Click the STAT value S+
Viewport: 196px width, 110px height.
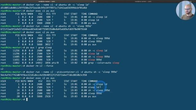click(65, 63)
